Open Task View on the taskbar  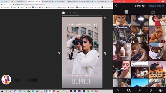pos(10,91)
